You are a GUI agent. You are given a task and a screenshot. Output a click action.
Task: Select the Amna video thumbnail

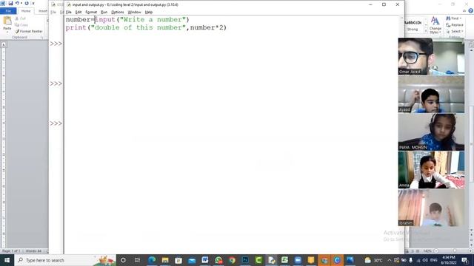coord(431,170)
